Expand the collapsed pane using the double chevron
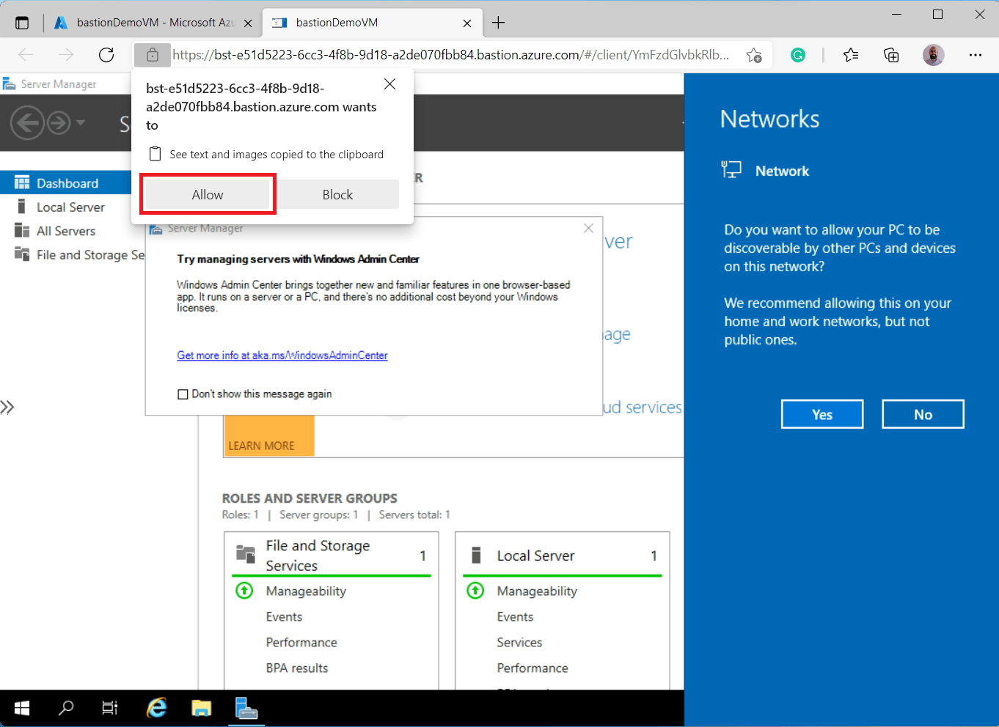 (8, 407)
